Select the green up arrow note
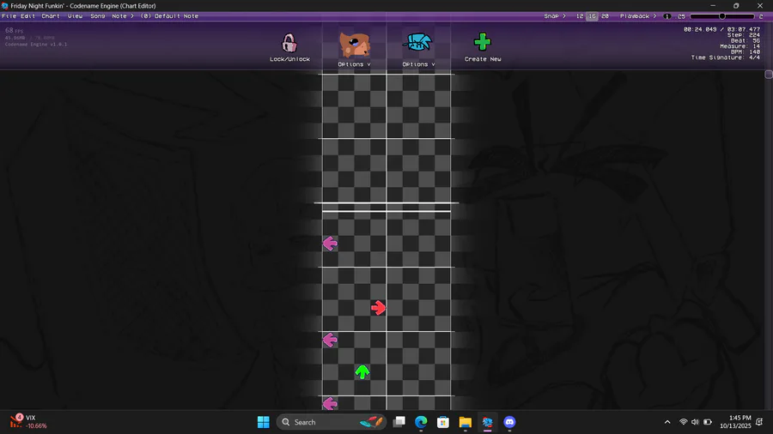Screen dimensions: 773x434 (362, 372)
